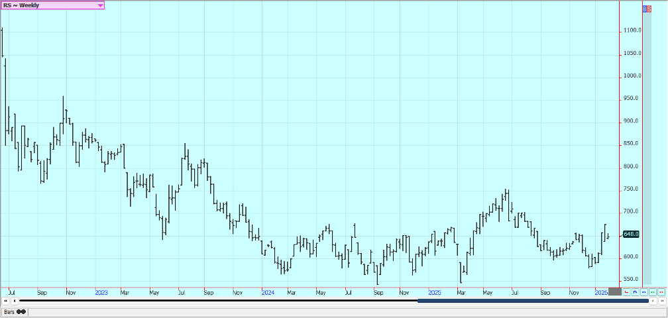Click the 2024 year marker on time axis
Screen dimensions: 668x318
click(x=267, y=292)
